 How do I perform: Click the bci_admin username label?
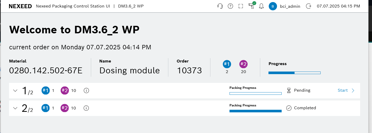tap(290, 6)
